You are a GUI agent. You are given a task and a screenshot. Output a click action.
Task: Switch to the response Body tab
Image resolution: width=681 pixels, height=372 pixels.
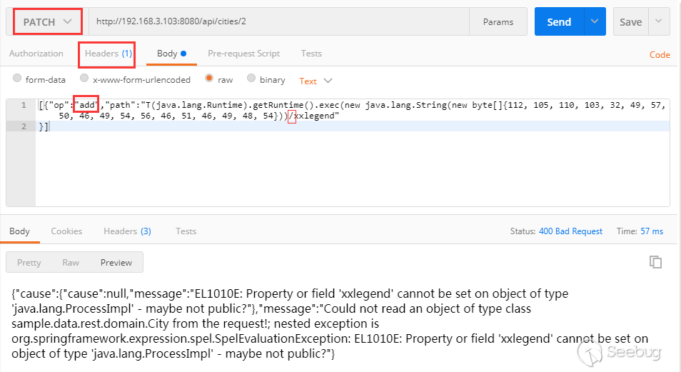(x=19, y=231)
